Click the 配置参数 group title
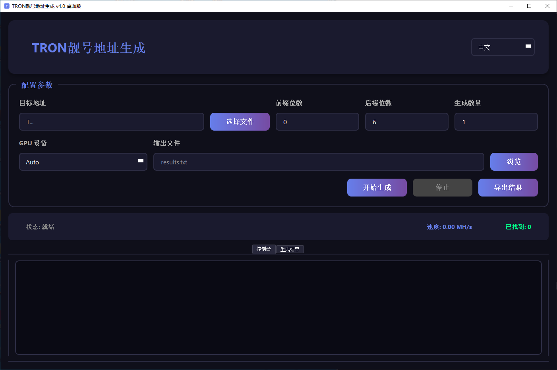The image size is (557, 370). [x=37, y=85]
